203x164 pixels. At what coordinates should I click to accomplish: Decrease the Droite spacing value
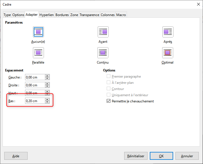47,86
